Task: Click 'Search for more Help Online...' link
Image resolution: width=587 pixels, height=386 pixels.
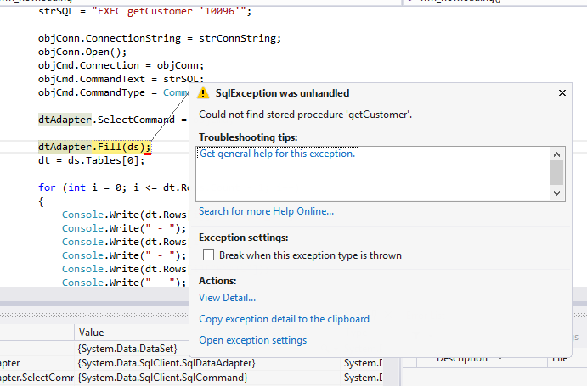Action: (x=266, y=211)
